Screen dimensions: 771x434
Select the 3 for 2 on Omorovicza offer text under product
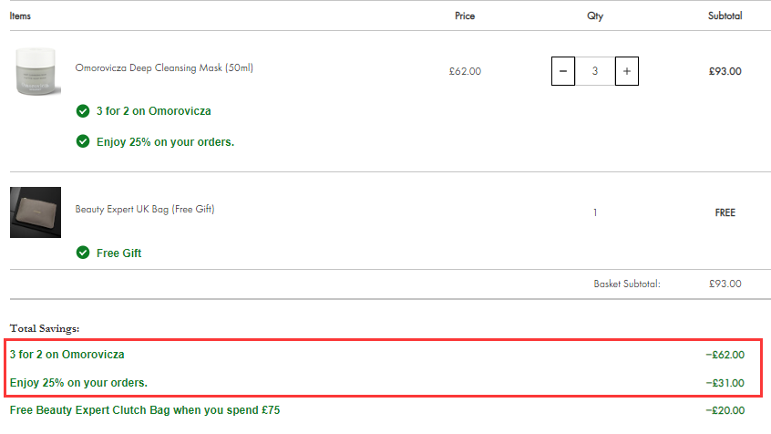(x=154, y=111)
